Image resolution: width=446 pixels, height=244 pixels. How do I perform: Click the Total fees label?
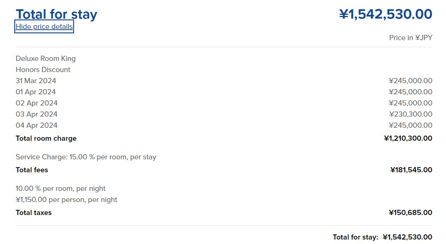(32, 170)
